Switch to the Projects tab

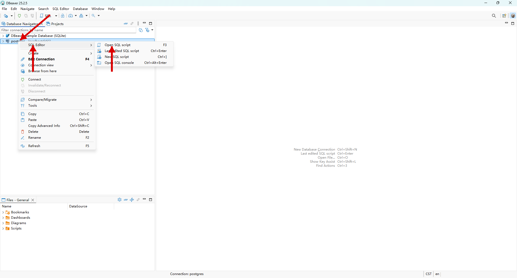coord(55,24)
